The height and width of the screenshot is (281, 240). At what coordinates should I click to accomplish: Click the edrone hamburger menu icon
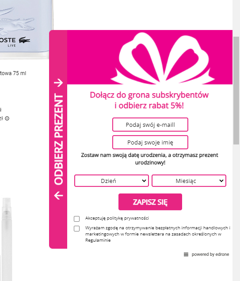coord(186,254)
